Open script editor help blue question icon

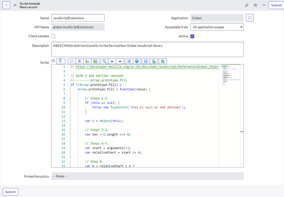tap(137, 61)
